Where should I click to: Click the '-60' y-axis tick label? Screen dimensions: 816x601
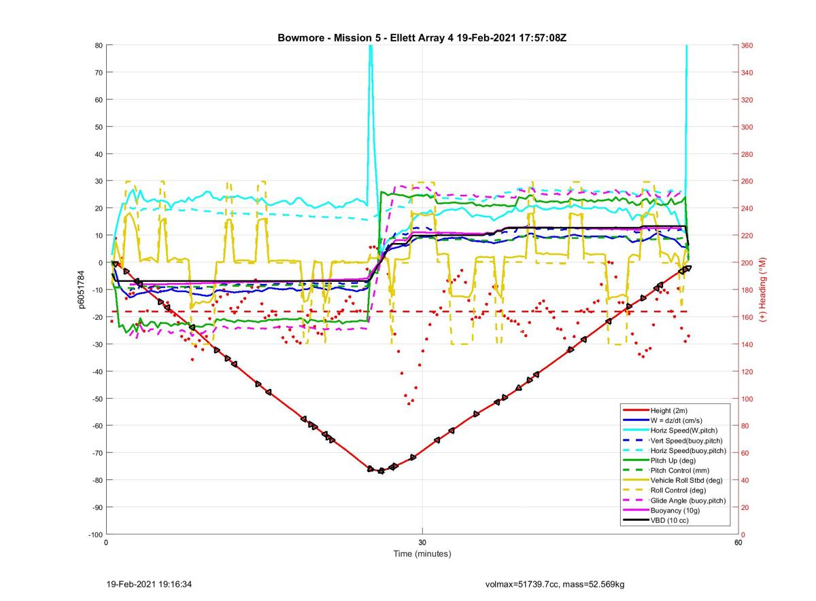pyautogui.click(x=97, y=426)
